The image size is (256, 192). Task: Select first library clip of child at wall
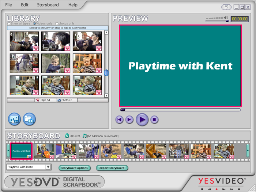(x=24, y=41)
